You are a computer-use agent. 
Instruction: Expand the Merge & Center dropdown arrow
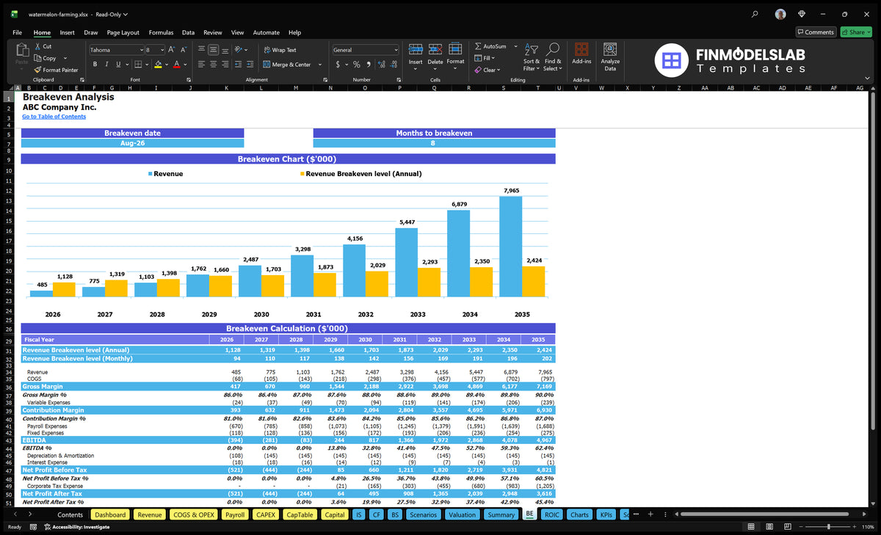(x=319, y=65)
